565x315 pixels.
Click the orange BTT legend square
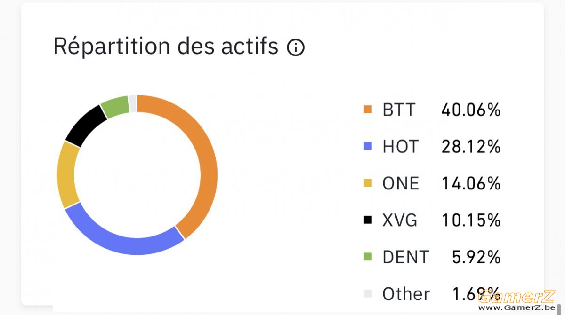368,110
